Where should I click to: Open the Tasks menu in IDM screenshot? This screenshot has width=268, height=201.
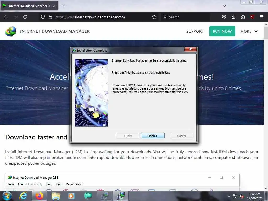[11, 184]
